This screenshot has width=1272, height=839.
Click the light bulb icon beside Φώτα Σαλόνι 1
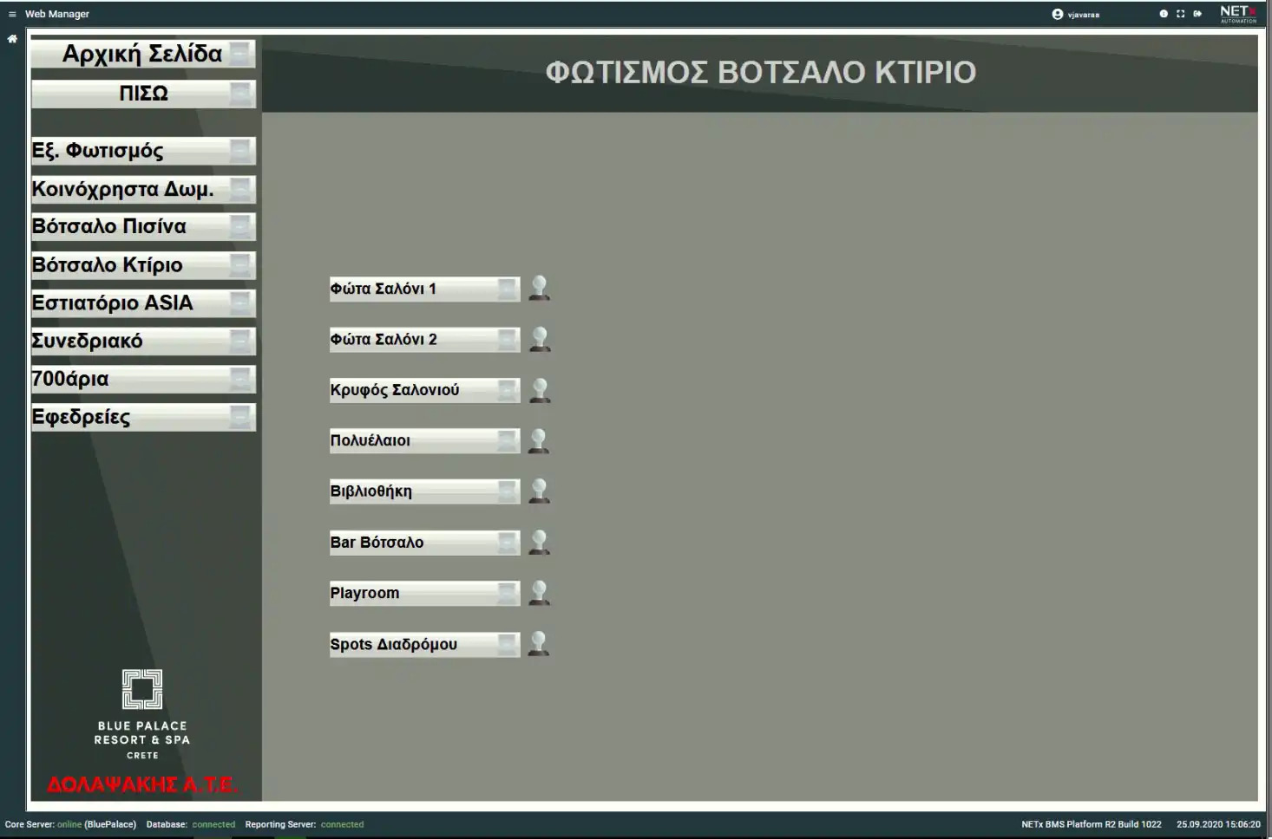click(539, 288)
